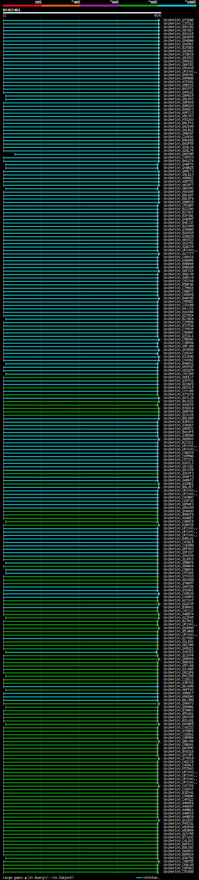Click alignment bar of UniRef100_Q6KCR0

coord(82,188)
